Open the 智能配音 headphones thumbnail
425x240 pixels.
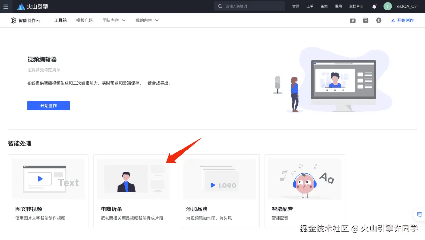point(304,179)
